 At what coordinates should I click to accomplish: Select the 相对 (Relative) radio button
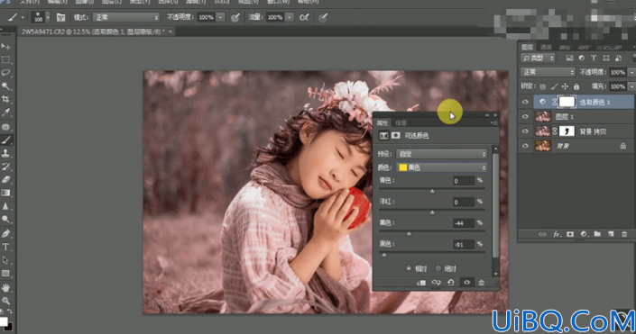[x=409, y=268]
